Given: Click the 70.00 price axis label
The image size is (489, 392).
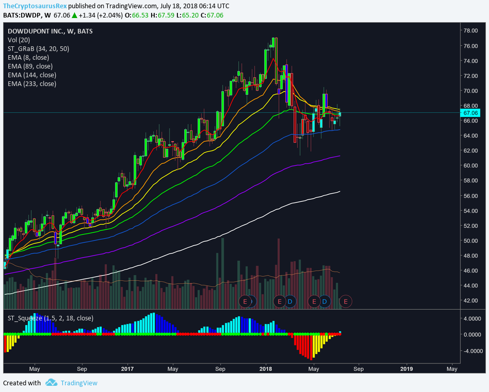Looking at the screenshot, I should tap(470, 91).
